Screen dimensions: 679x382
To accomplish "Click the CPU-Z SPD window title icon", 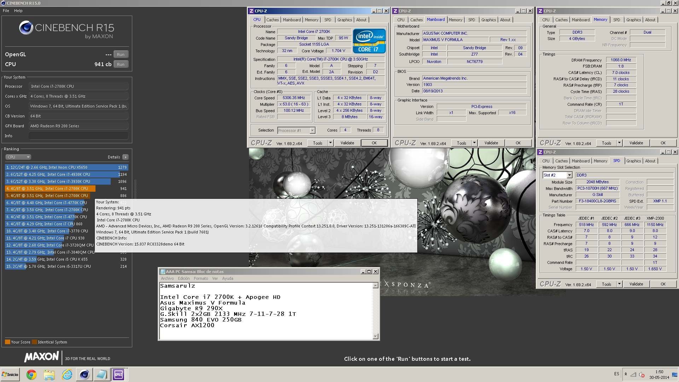I will point(540,152).
